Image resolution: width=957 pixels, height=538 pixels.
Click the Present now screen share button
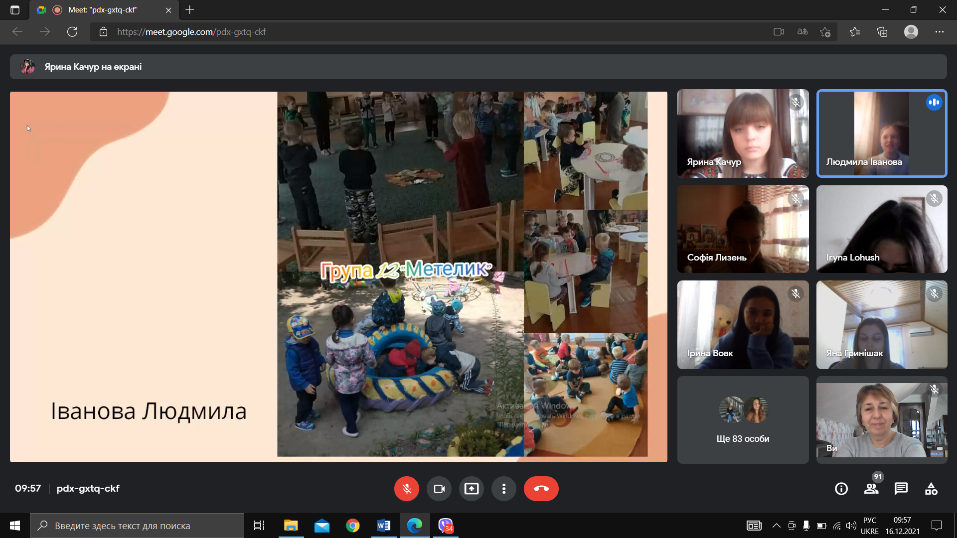tap(472, 489)
